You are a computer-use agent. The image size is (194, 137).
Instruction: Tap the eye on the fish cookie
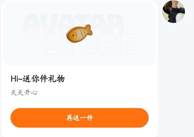[x=73, y=35]
